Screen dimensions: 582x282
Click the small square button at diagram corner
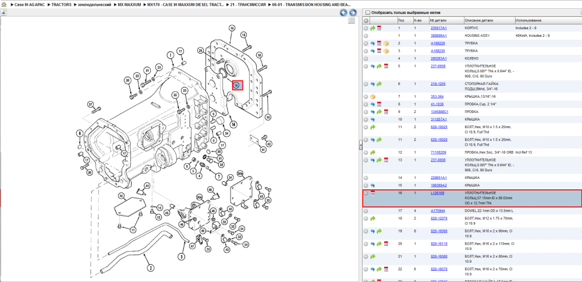(352, 21)
